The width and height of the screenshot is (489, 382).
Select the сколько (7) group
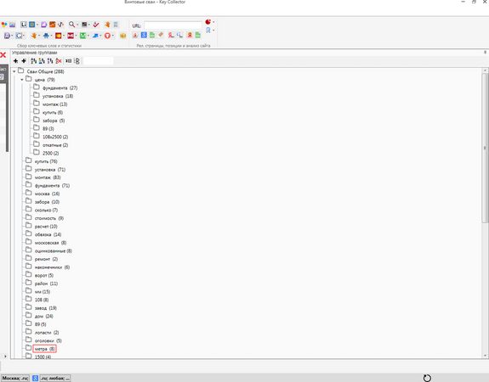coord(46,211)
